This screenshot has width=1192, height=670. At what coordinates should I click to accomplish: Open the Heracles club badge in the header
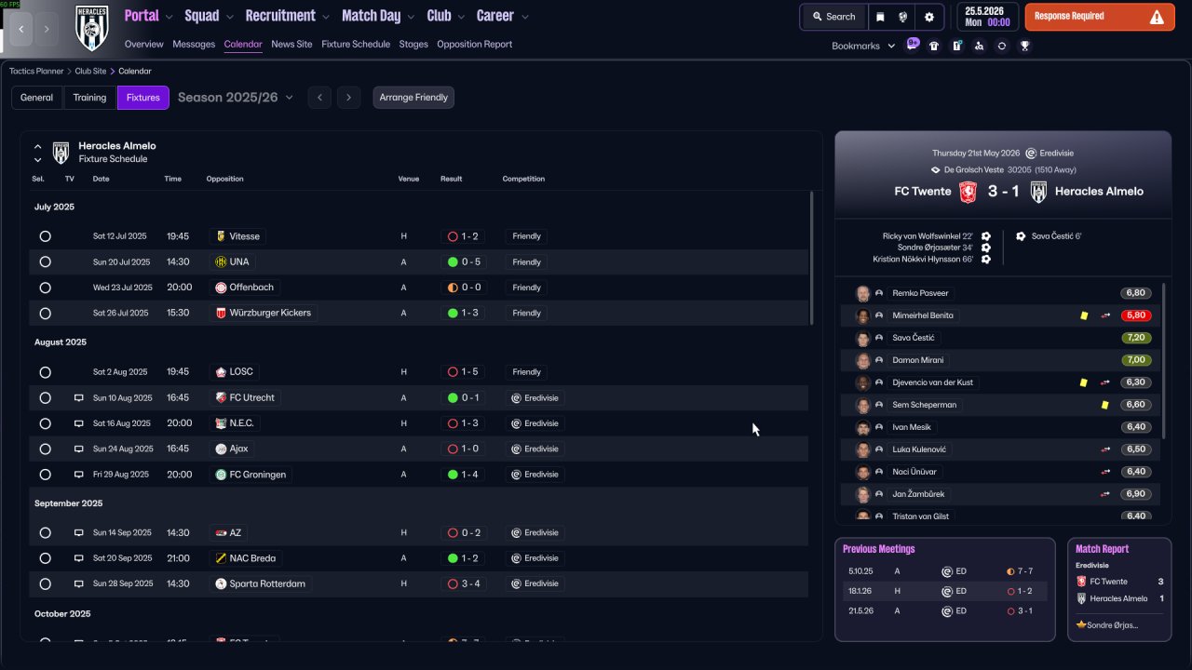coord(91,28)
